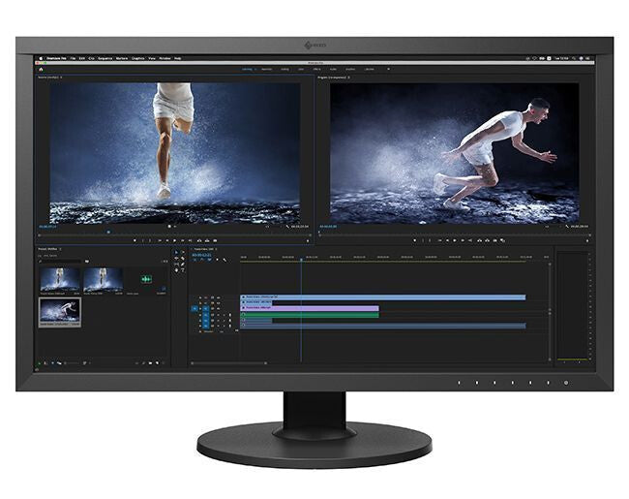Open the Project panel menu

pyautogui.click(x=62, y=250)
